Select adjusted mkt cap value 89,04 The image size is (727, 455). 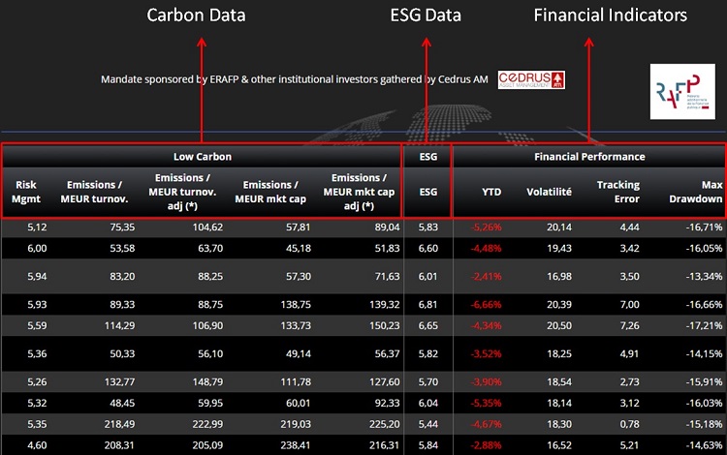click(387, 227)
